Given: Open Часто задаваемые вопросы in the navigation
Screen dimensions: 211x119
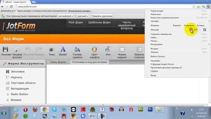Looking at the screenshot, I should point(127,25).
